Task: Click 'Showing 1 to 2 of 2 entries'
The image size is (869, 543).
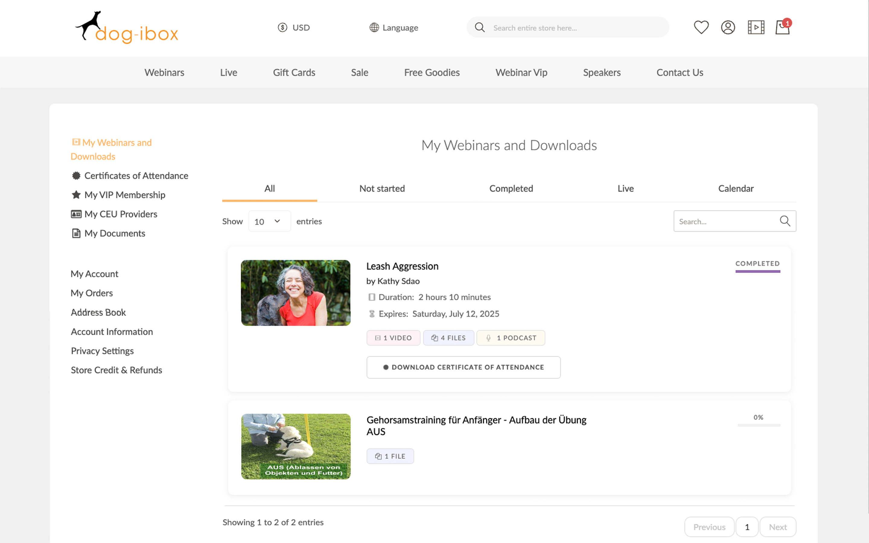Action: (x=273, y=522)
